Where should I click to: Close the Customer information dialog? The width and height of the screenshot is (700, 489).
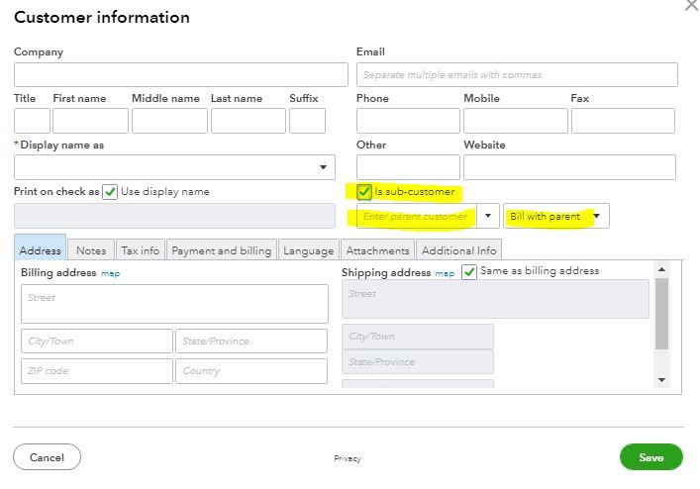point(691,6)
